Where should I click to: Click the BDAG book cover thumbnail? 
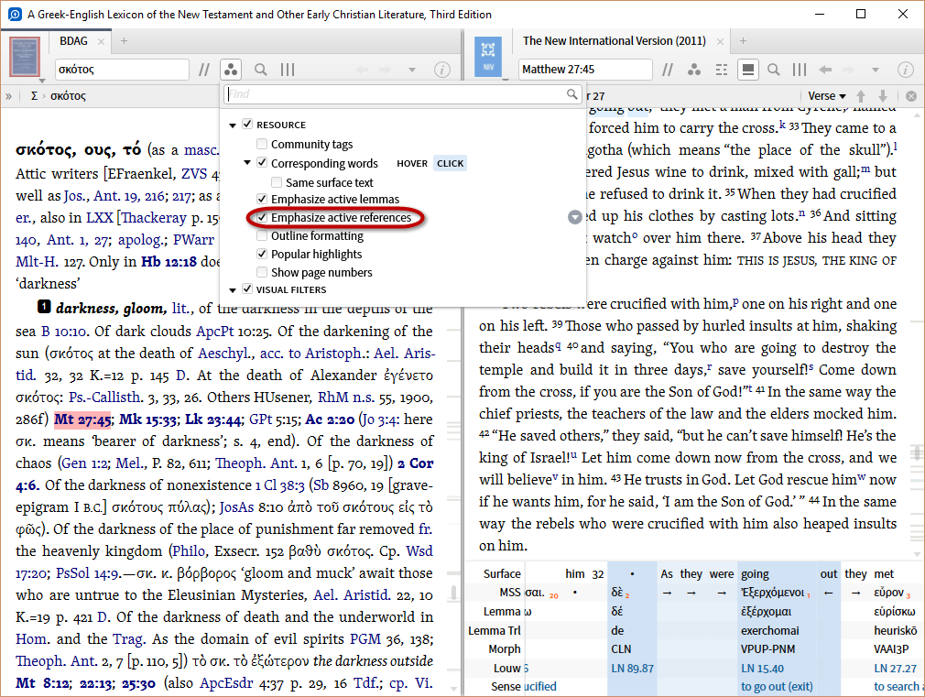26,57
